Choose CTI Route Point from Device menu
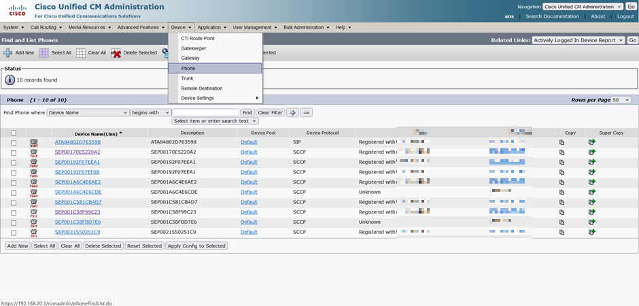Viewport: 639px width, 306px height. point(215,38)
